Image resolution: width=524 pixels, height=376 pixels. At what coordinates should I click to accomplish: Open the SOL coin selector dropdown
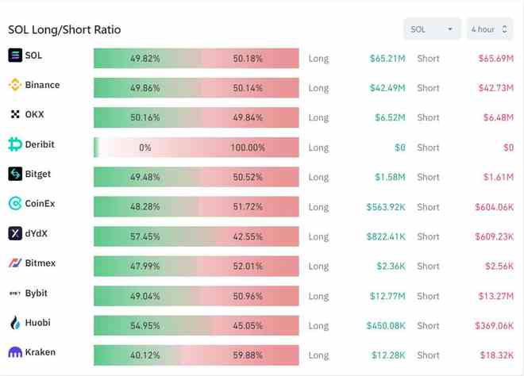pos(432,29)
